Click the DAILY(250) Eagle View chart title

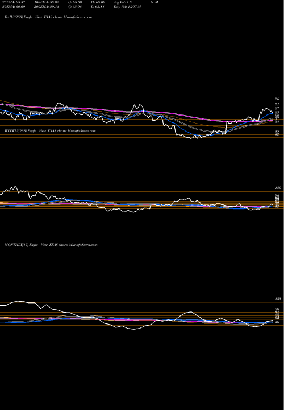tap(48, 17)
